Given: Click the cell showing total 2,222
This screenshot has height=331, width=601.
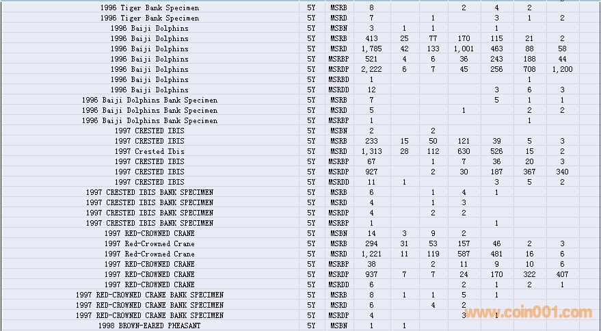Looking at the screenshot, I should click(371, 69).
